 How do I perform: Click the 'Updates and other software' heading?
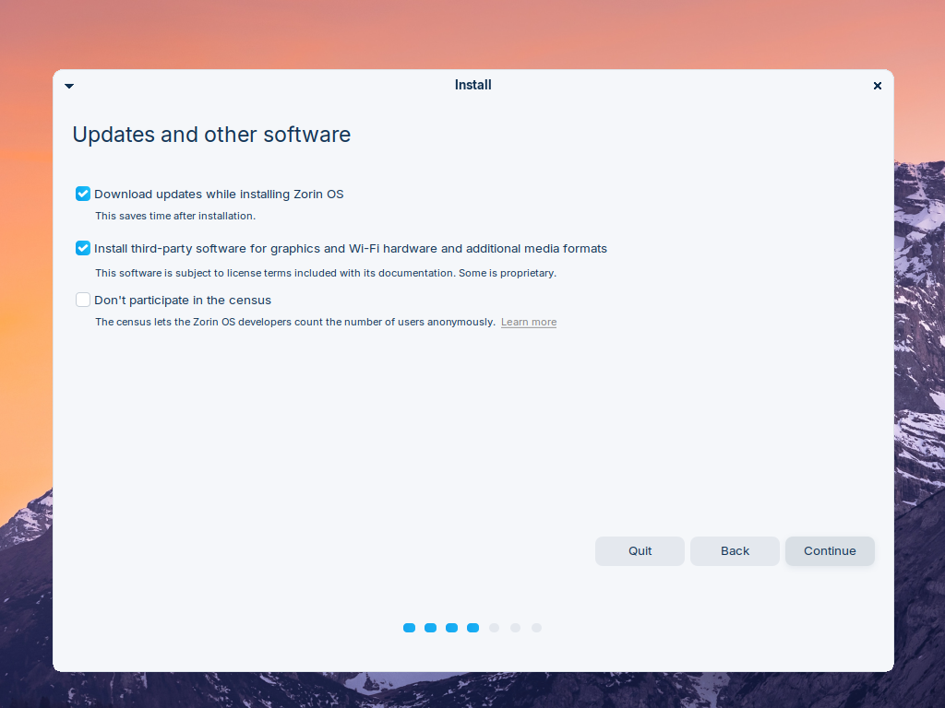coord(211,135)
